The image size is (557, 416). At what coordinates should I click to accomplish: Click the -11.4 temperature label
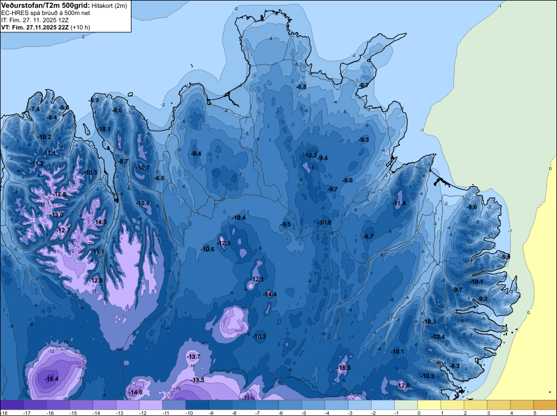point(399,203)
